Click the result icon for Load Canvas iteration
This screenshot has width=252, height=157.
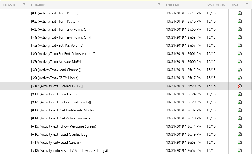(x=240, y=143)
